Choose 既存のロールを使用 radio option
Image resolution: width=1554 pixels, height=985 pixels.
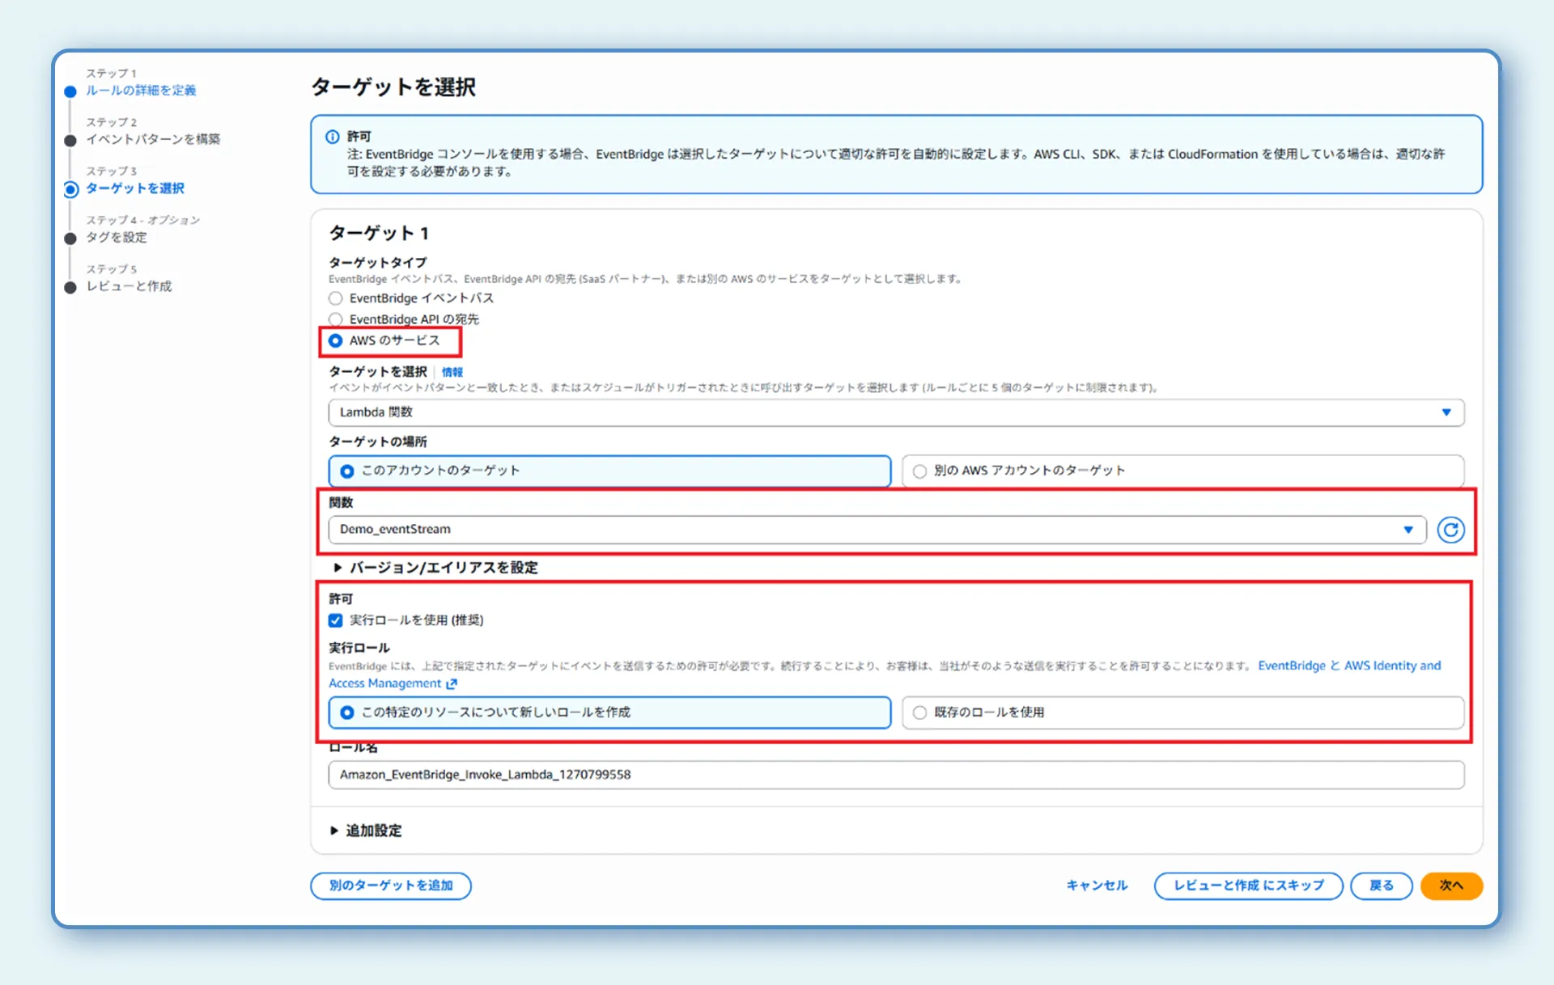[919, 712]
